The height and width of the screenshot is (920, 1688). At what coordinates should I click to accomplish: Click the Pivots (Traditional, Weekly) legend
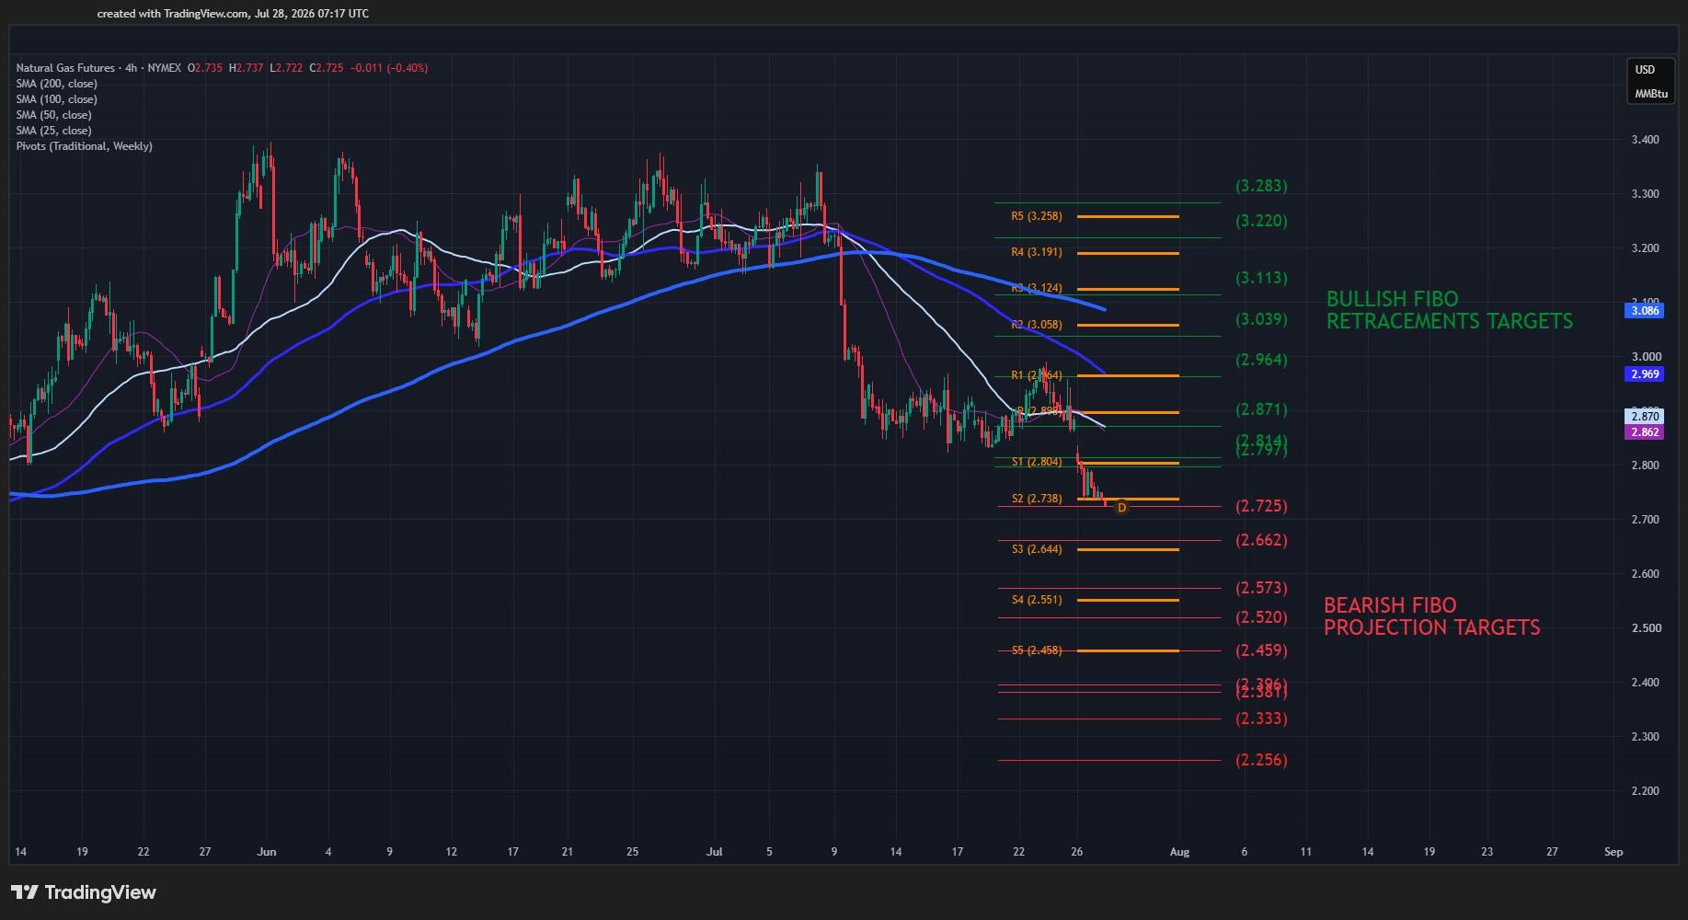click(84, 146)
